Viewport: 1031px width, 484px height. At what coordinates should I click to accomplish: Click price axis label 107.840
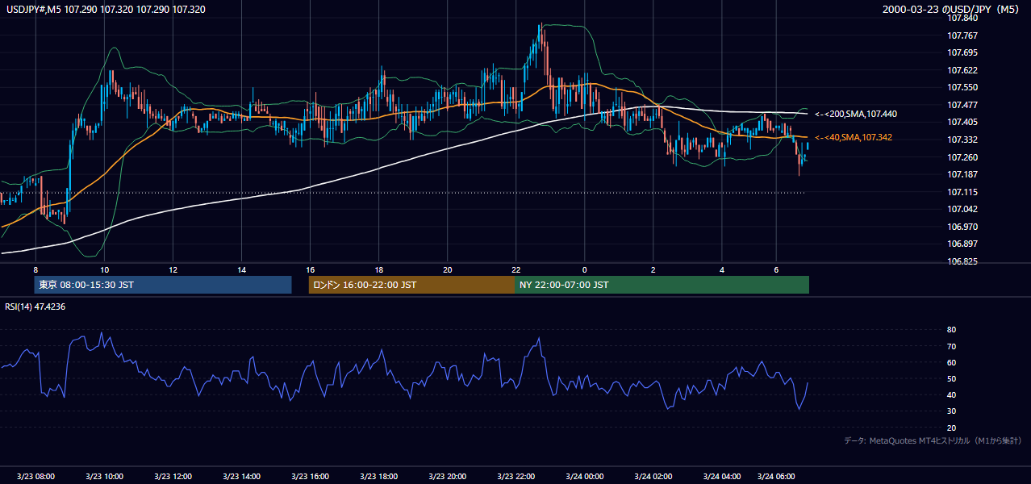tap(962, 18)
